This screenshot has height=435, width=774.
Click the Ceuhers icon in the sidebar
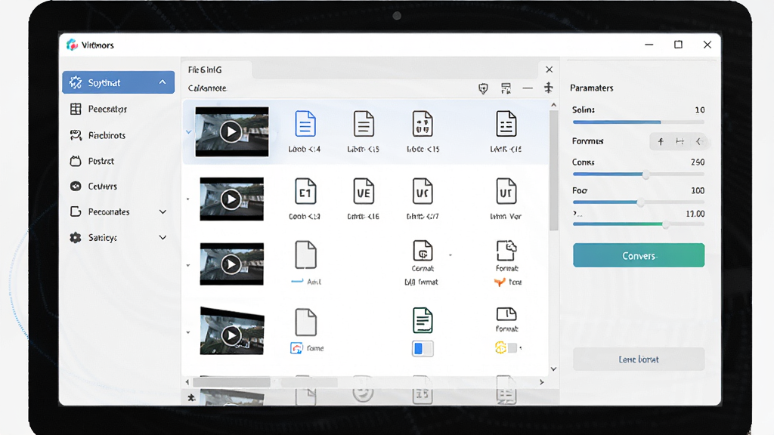coord(76,186)
